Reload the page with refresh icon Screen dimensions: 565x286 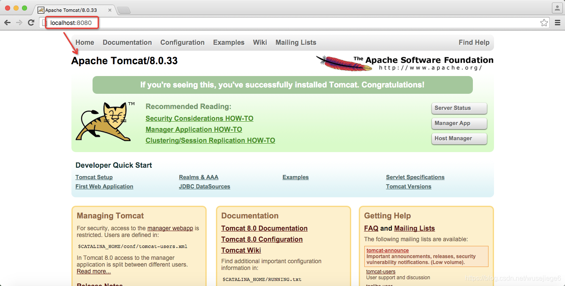pos(31,23)
